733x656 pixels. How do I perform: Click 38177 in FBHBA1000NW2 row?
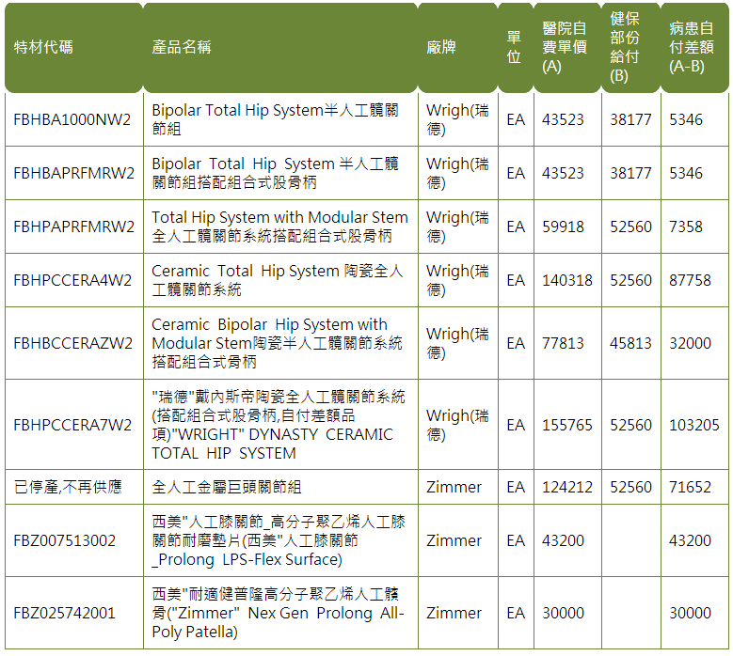[630, 119]
